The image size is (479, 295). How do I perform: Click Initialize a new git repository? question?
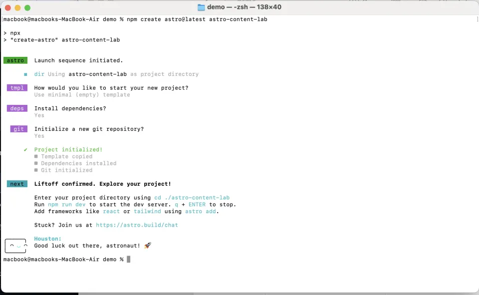tap(89, 129)
